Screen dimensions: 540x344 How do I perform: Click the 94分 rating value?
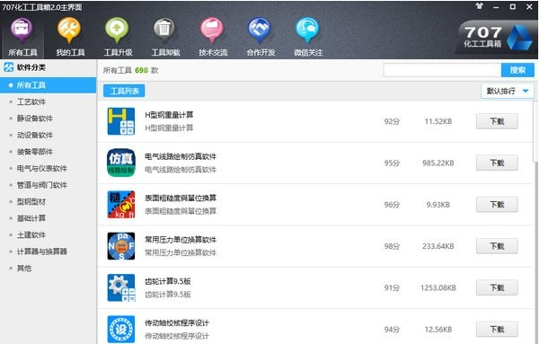pos(392,330)
